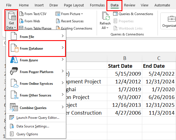Click the From Database cylinder icon

point(15,48)
